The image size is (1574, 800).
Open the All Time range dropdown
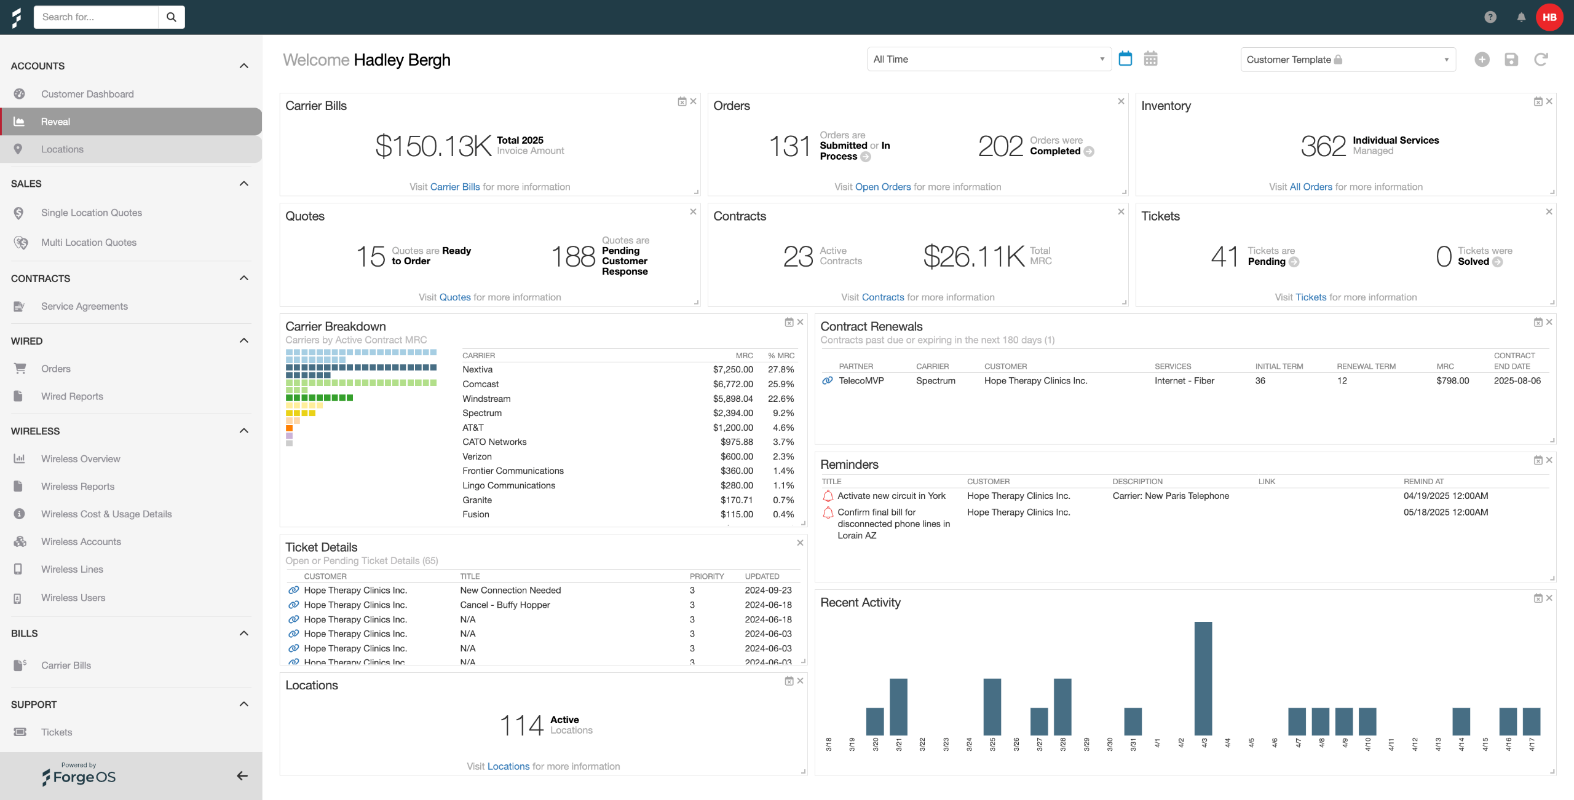click(x=989, y=60)
